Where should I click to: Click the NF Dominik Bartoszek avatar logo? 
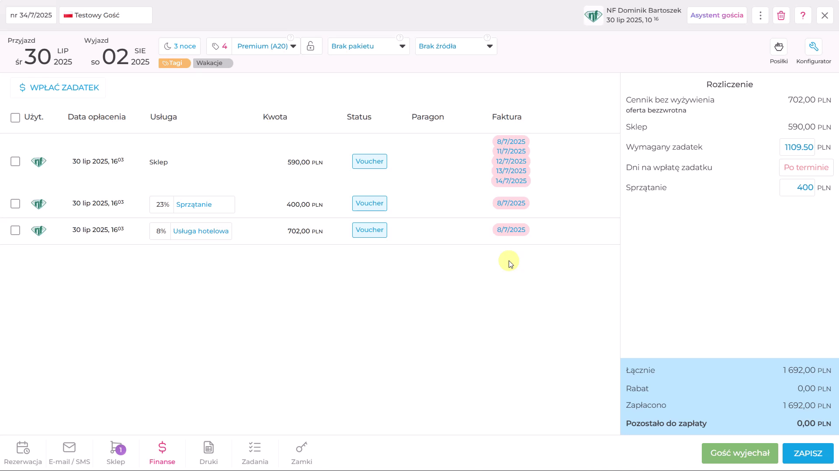tap(593, 16)
